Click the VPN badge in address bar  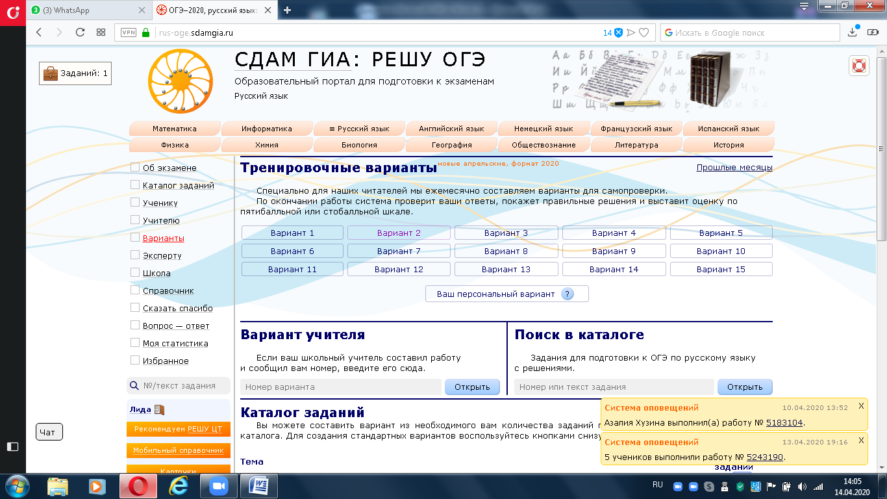click(x=128, y=32)
